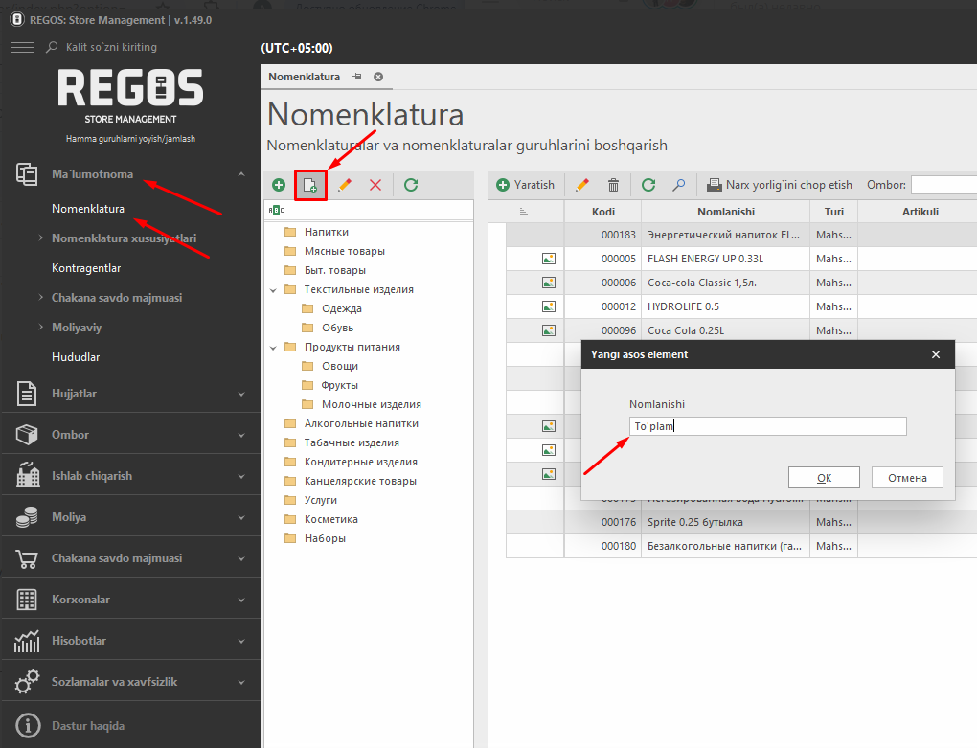Screen dimensions: 977x748
Task: Select Nomenklatura in sidebar menu
Action: pyautogui.click(x=88, y=209)
